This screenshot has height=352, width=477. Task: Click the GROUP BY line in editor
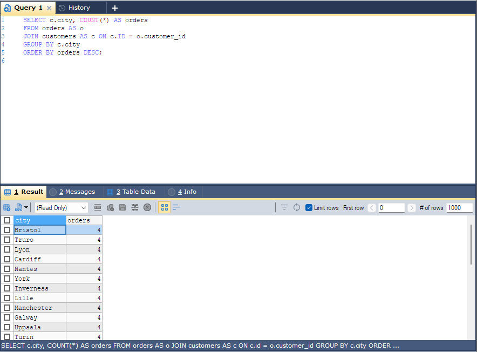[x=51, y=44]
